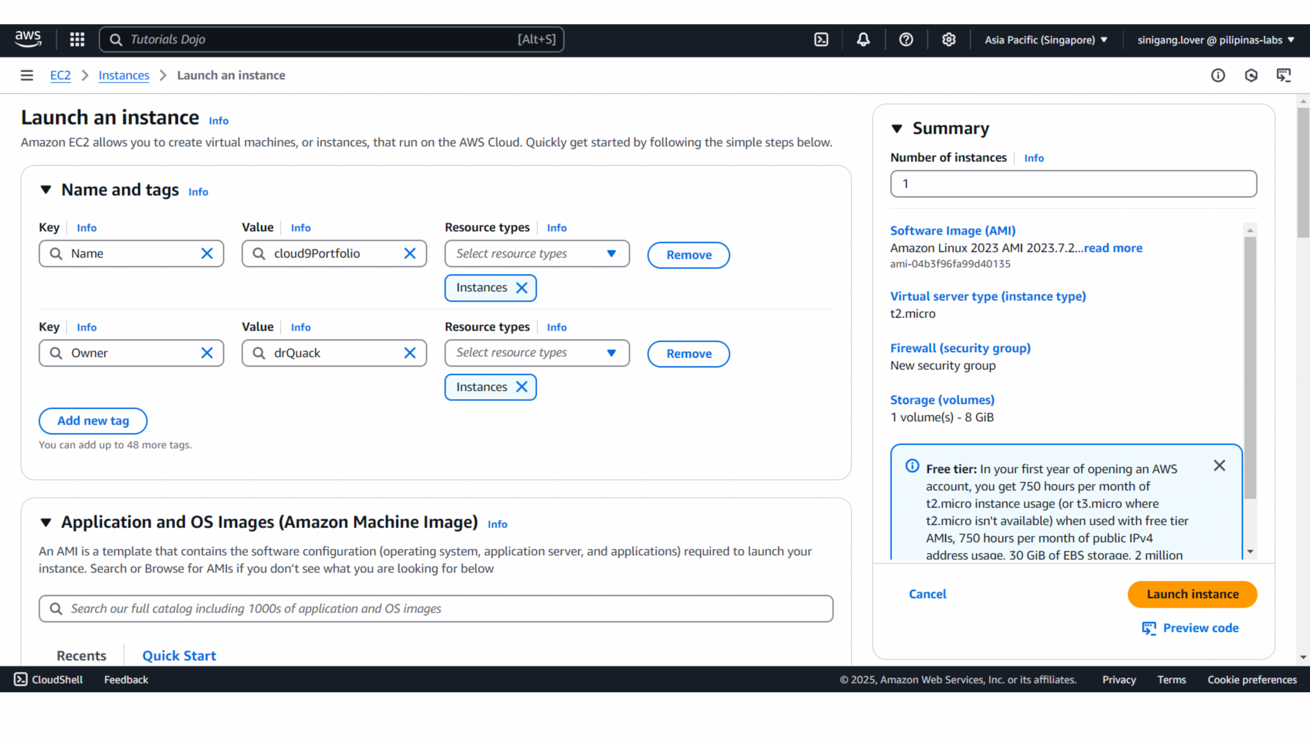The width and height of the screenshot is (1310, 737).
Task: Switch to the Quick Start tab
Action: 179,656
